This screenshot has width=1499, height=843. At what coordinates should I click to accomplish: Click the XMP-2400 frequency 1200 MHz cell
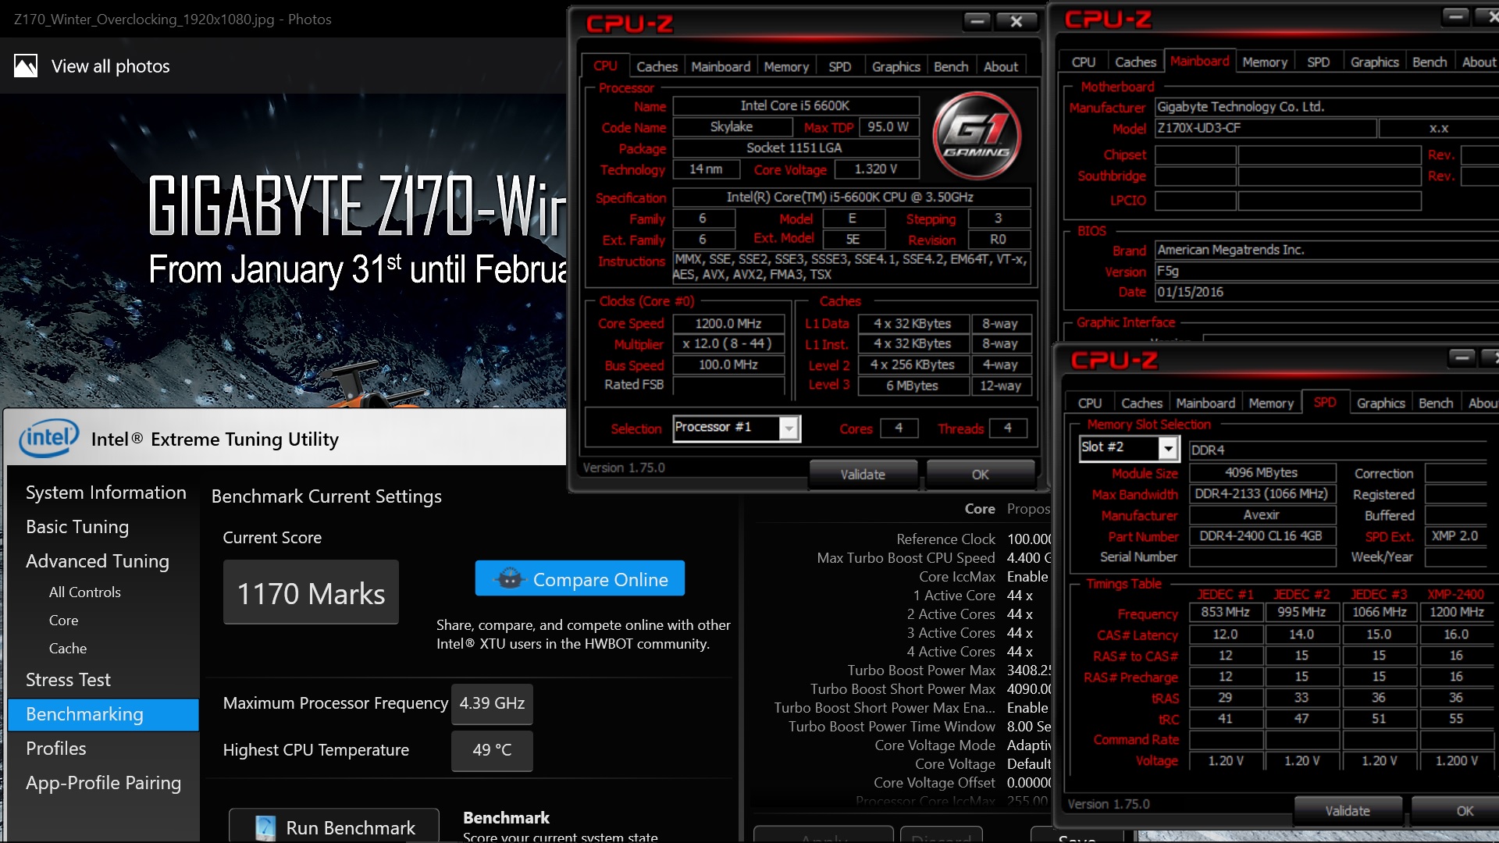[1456, 612]
